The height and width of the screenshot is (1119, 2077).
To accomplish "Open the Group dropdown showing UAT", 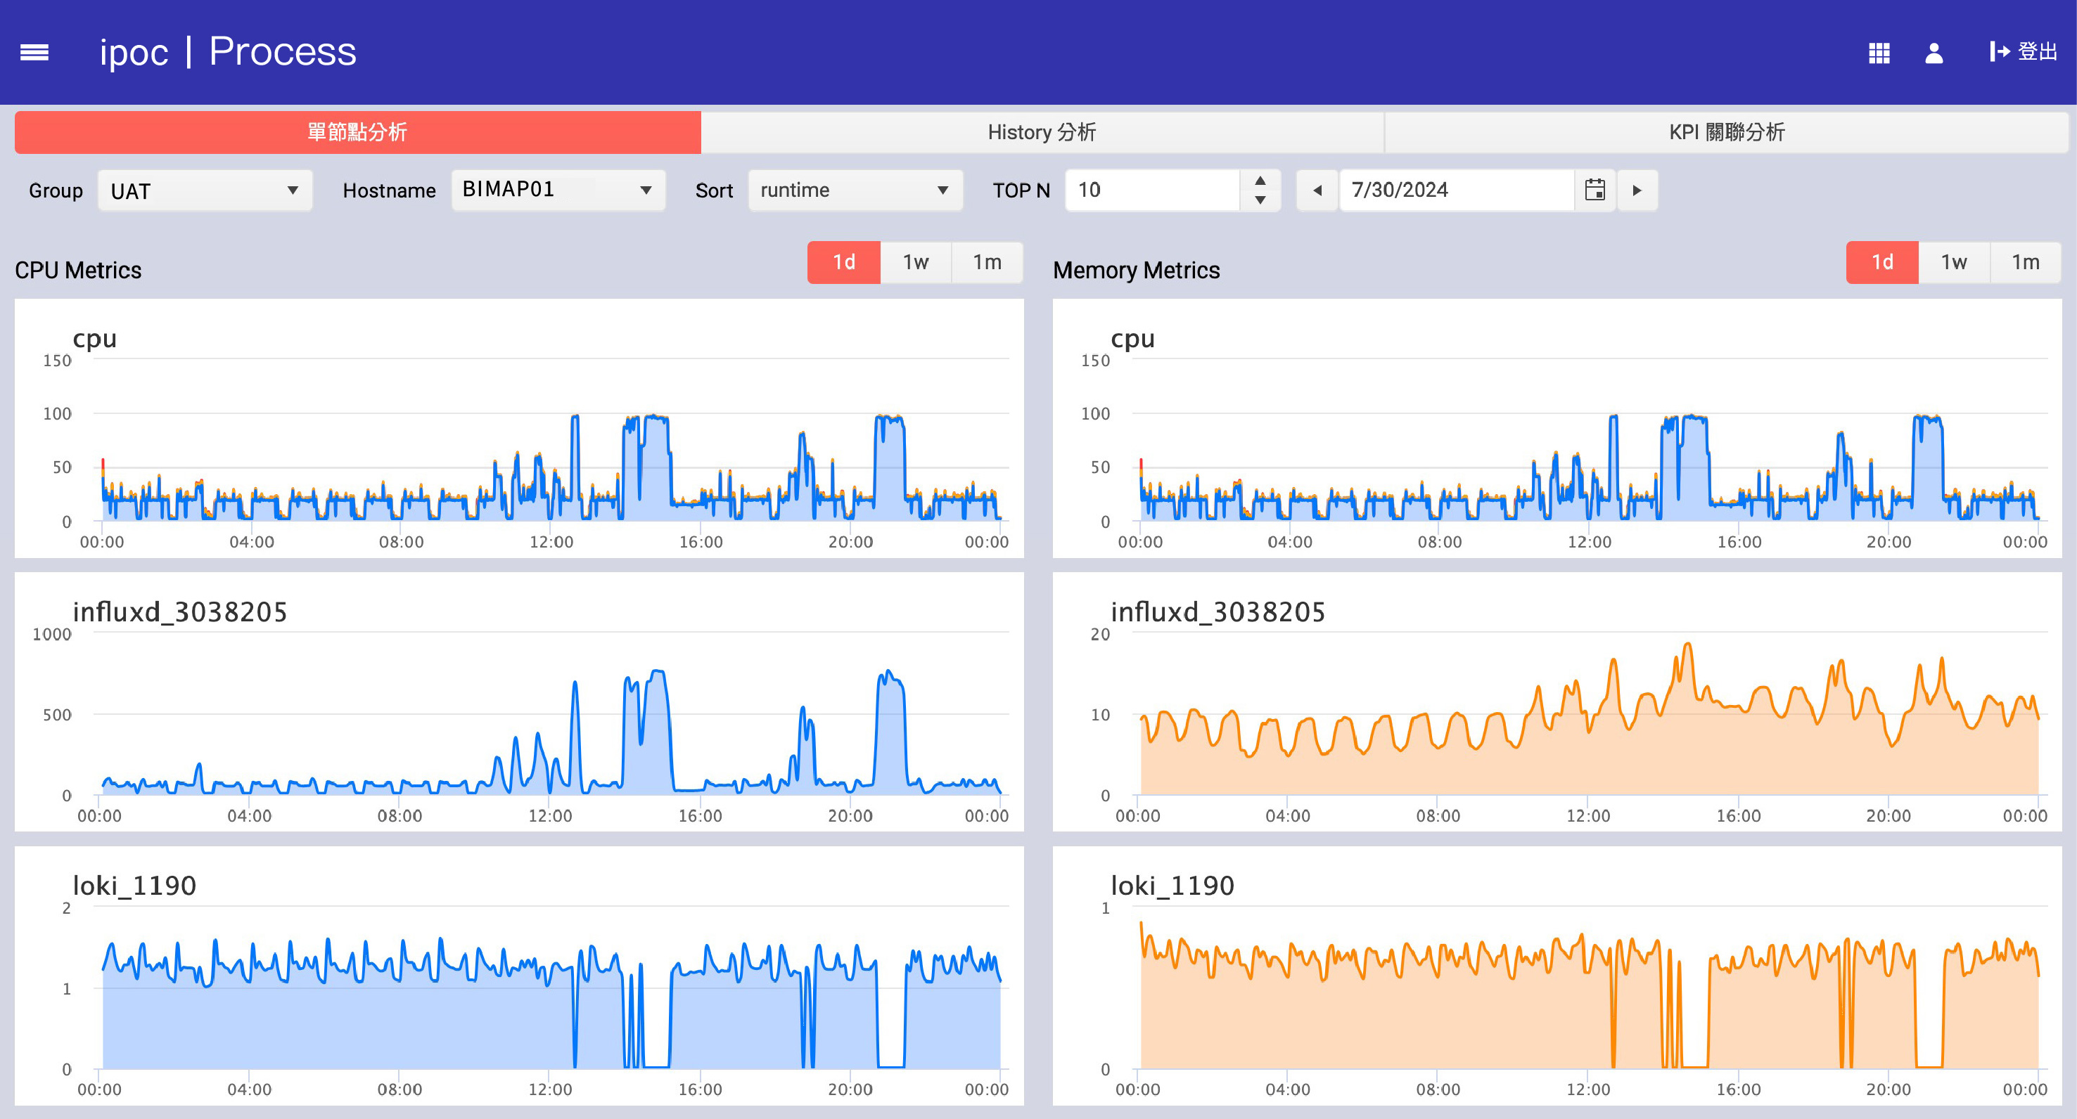I will [205, 191].
